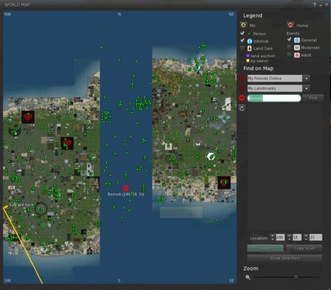This screenshot has width=331, height=290.
Task: Open the My Friends Online dropdown
Action: coord(307,78)
